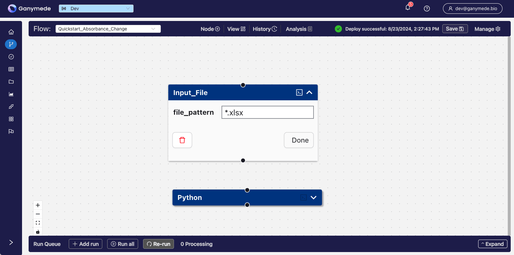The image size is (514, 255).
Task: Click Add run in Run Queue
Action: [86, 244]
